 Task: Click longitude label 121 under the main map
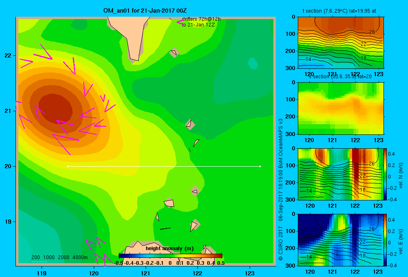[146, 273]
